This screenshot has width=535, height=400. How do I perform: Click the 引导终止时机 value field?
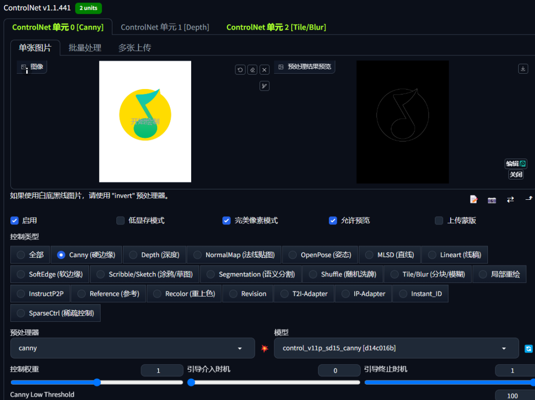tap(515, 370)
